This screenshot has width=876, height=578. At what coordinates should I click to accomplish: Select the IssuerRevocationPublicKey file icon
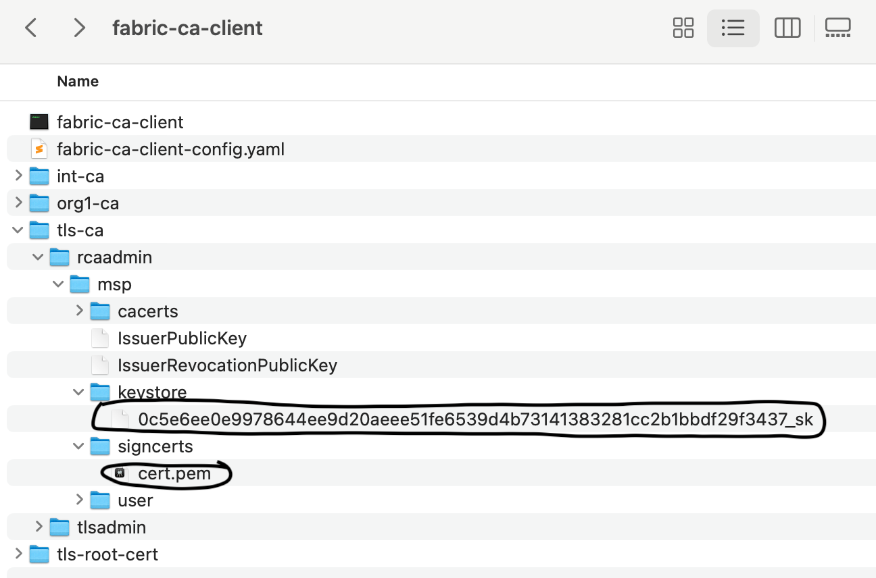click(x=100, y=365)
